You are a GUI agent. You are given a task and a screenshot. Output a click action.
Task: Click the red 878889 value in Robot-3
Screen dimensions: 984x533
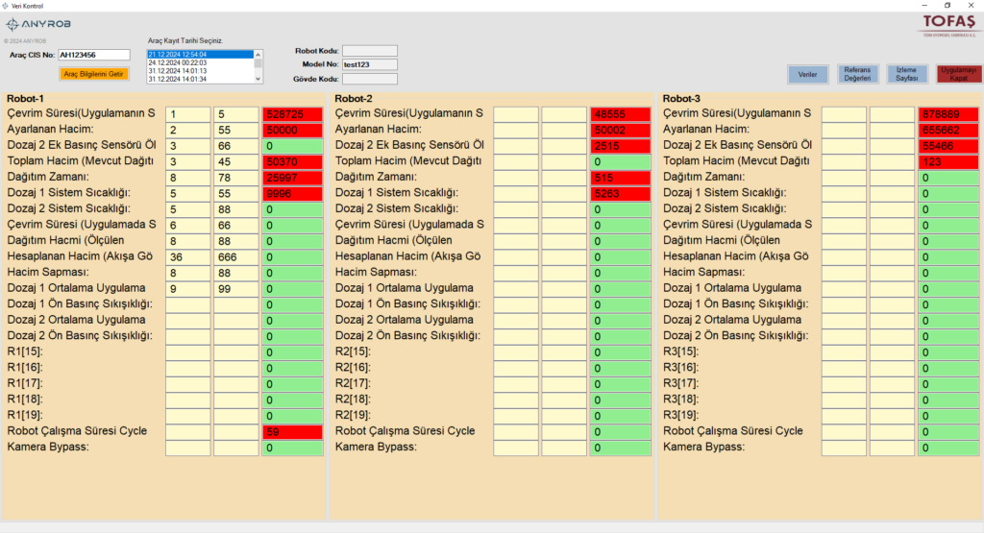948,114
